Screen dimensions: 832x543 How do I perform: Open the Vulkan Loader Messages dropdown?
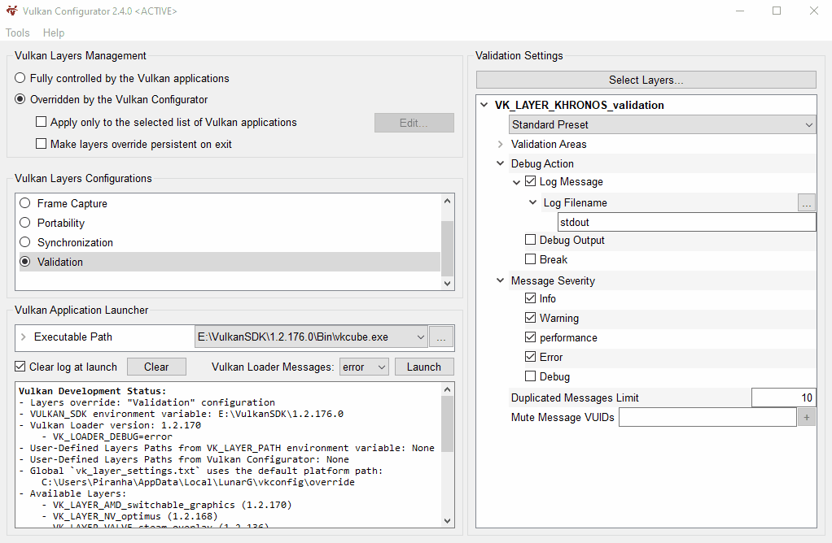point(364,367)
